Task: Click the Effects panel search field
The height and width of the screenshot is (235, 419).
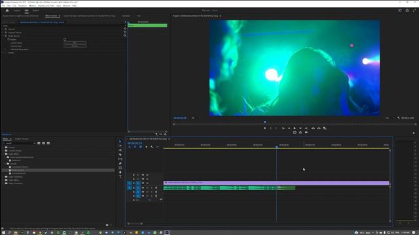Action: click(19, 143)
